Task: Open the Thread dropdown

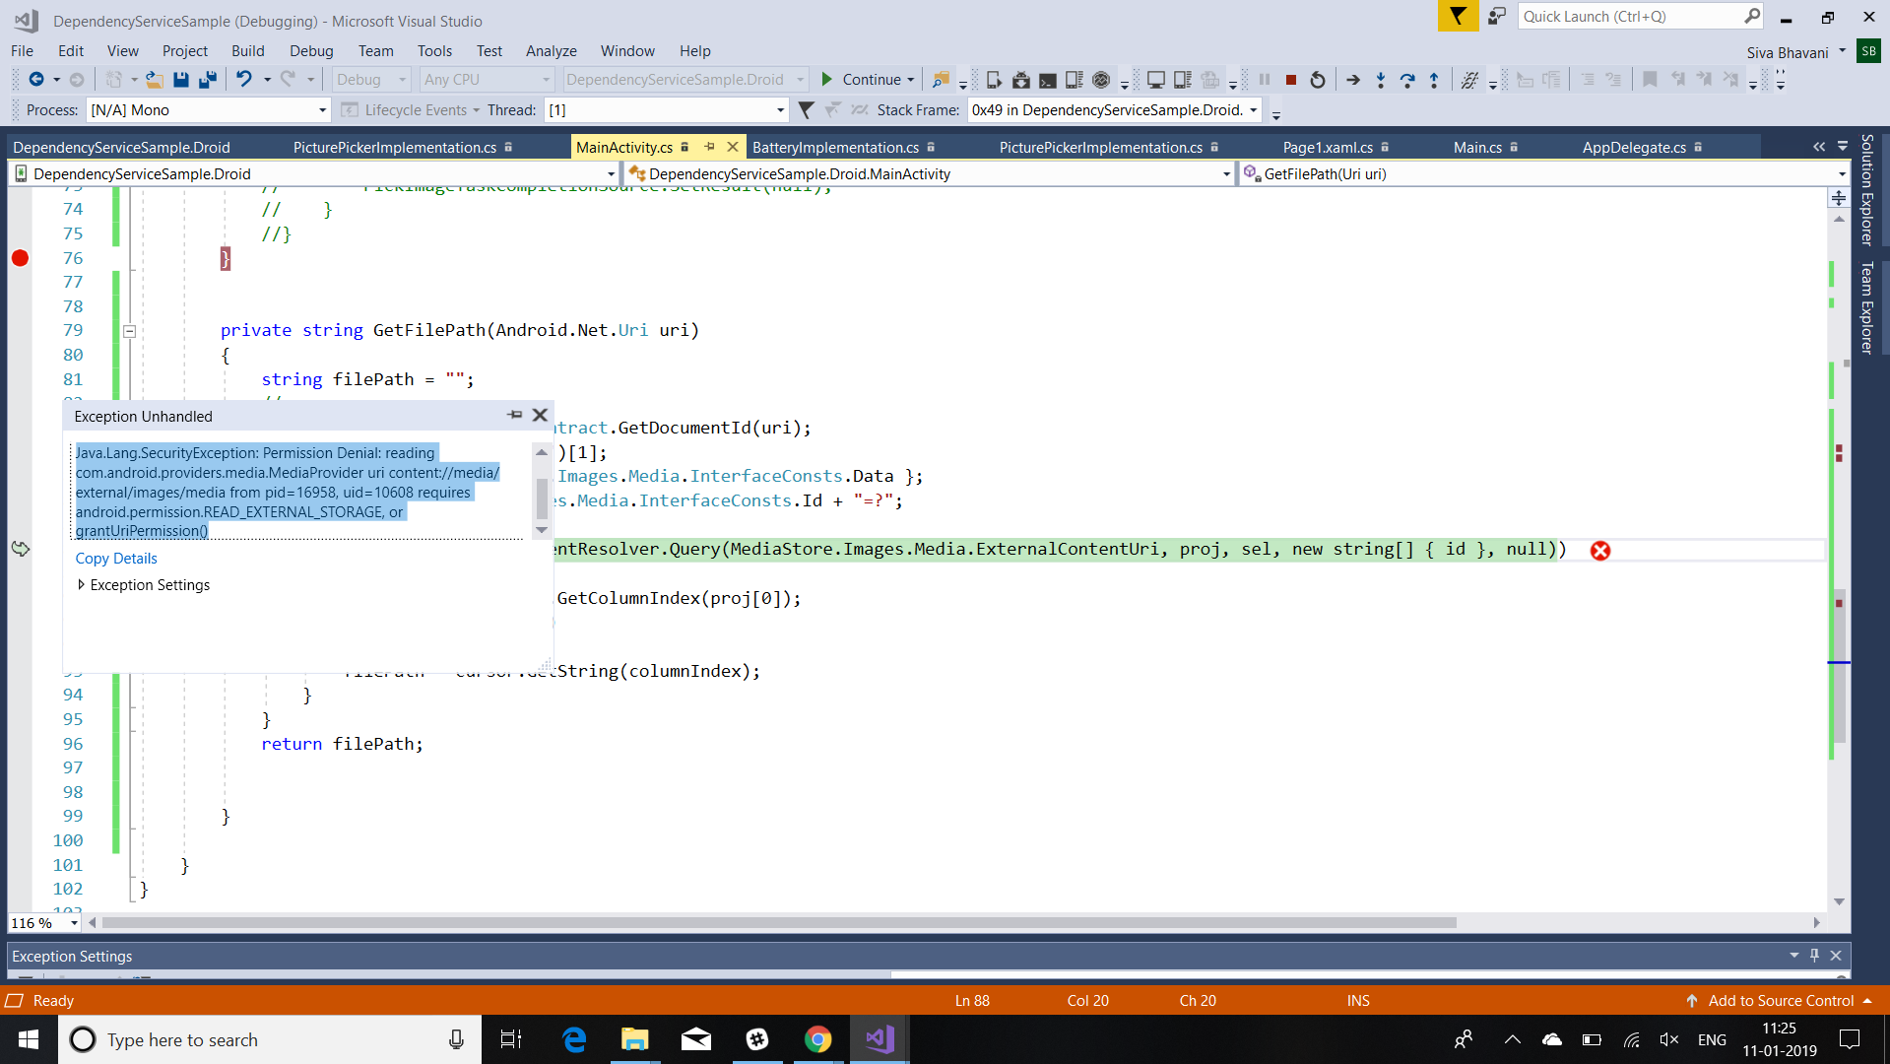Action: point(780,110)
